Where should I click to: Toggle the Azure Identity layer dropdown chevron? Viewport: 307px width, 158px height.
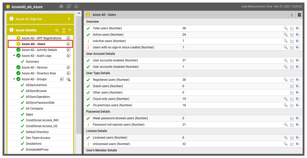tap(70, 30)
